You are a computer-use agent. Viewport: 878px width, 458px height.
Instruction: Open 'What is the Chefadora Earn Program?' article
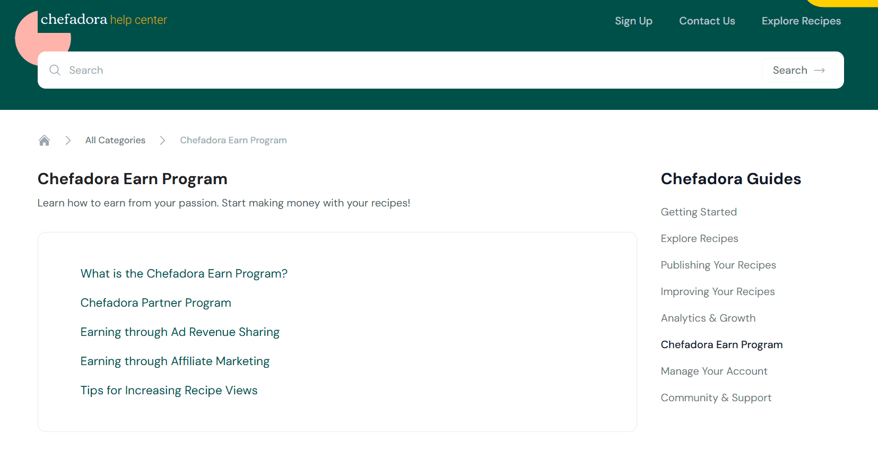184,273
